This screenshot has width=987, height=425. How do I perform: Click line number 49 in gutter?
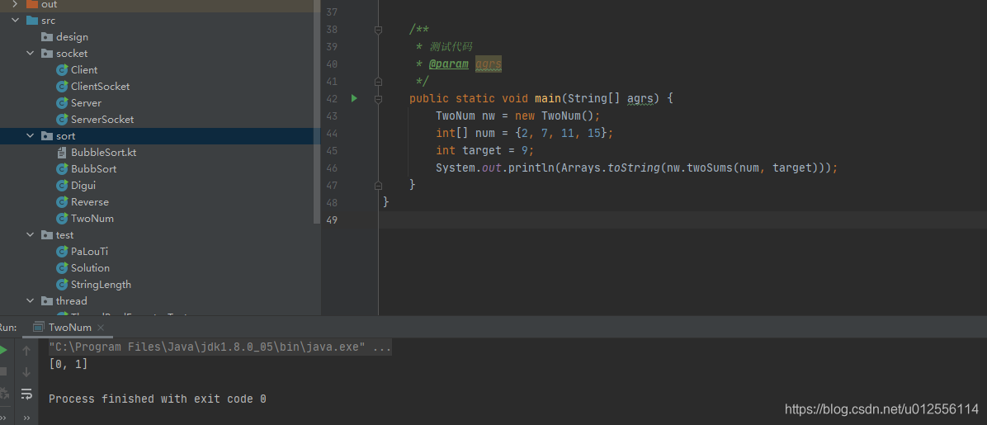(x=332, y=220)
